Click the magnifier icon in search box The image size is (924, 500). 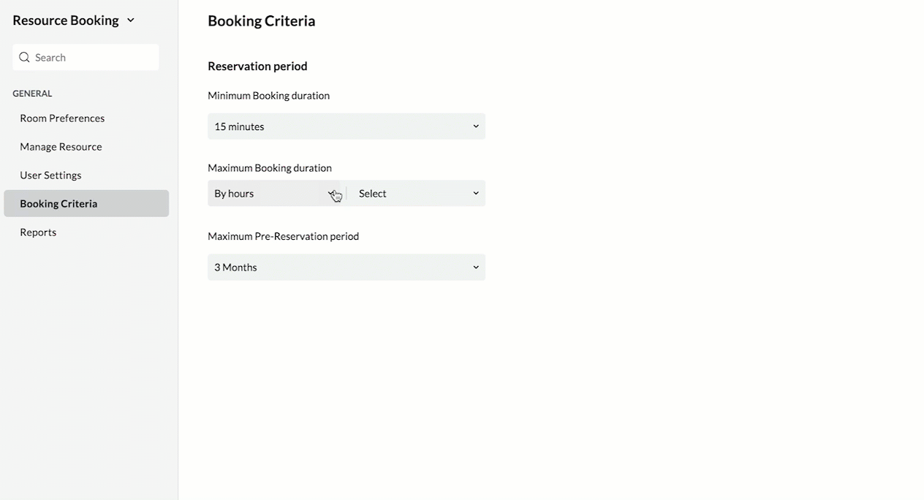pyautogui.click(x=24, y=57)
